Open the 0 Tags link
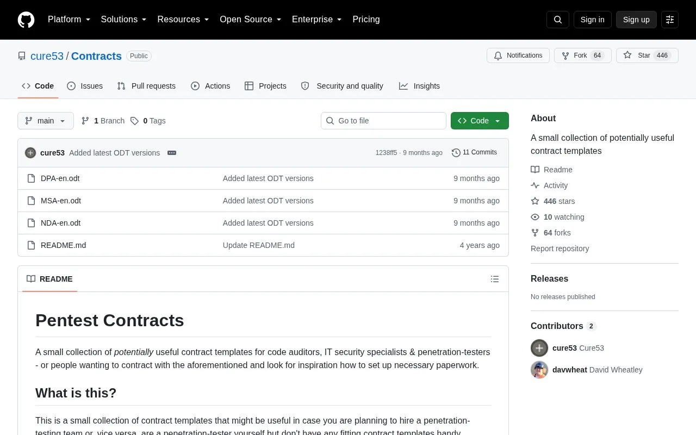696x435 pixels. [148, 121]
